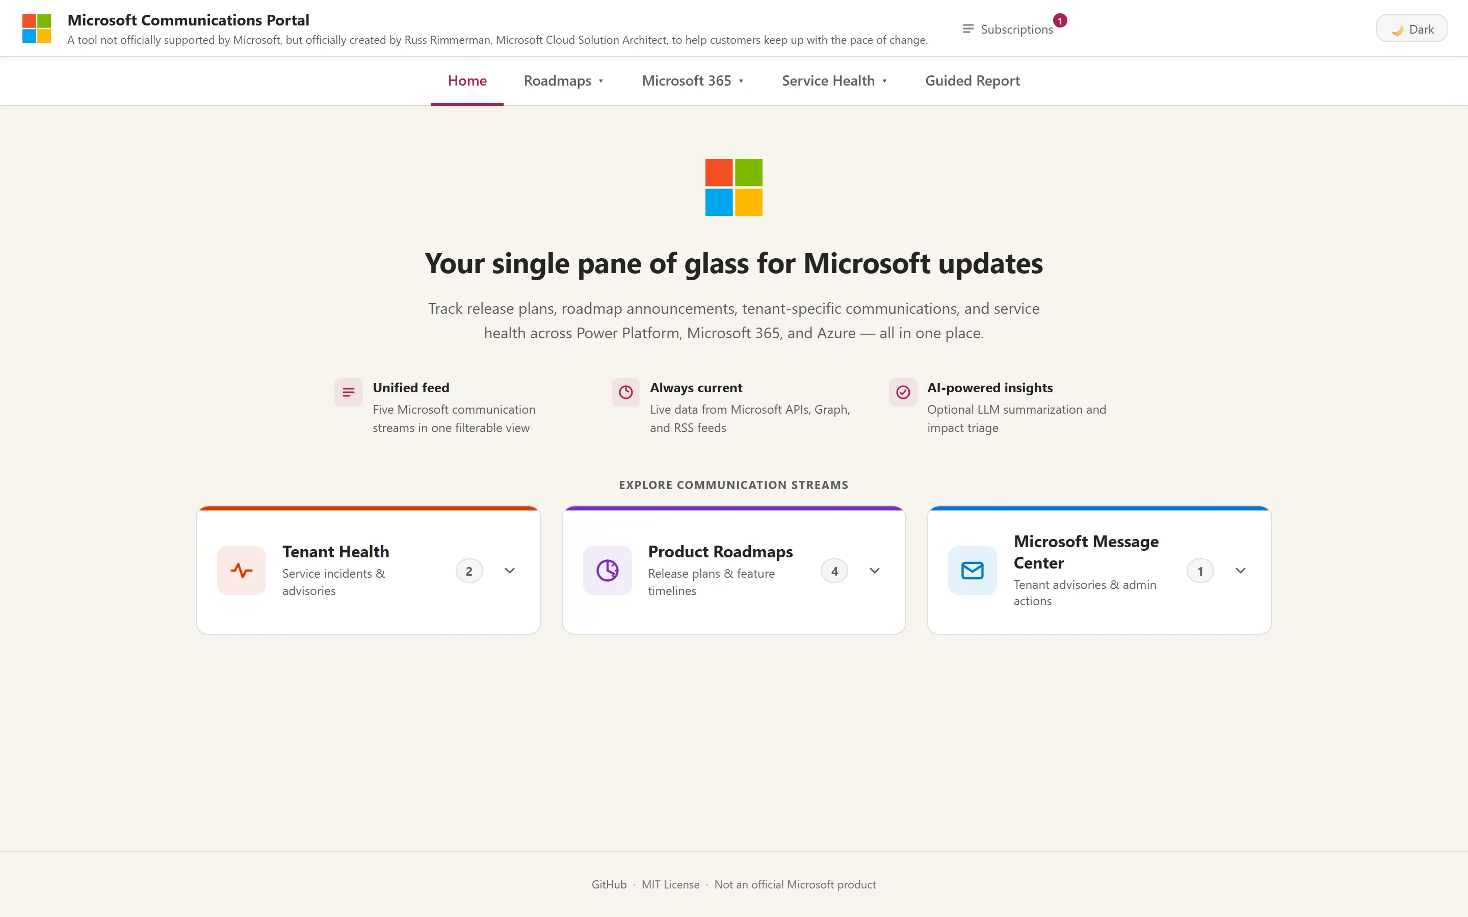Open the Microsoft 365 dropdown menu

(693, 80)
